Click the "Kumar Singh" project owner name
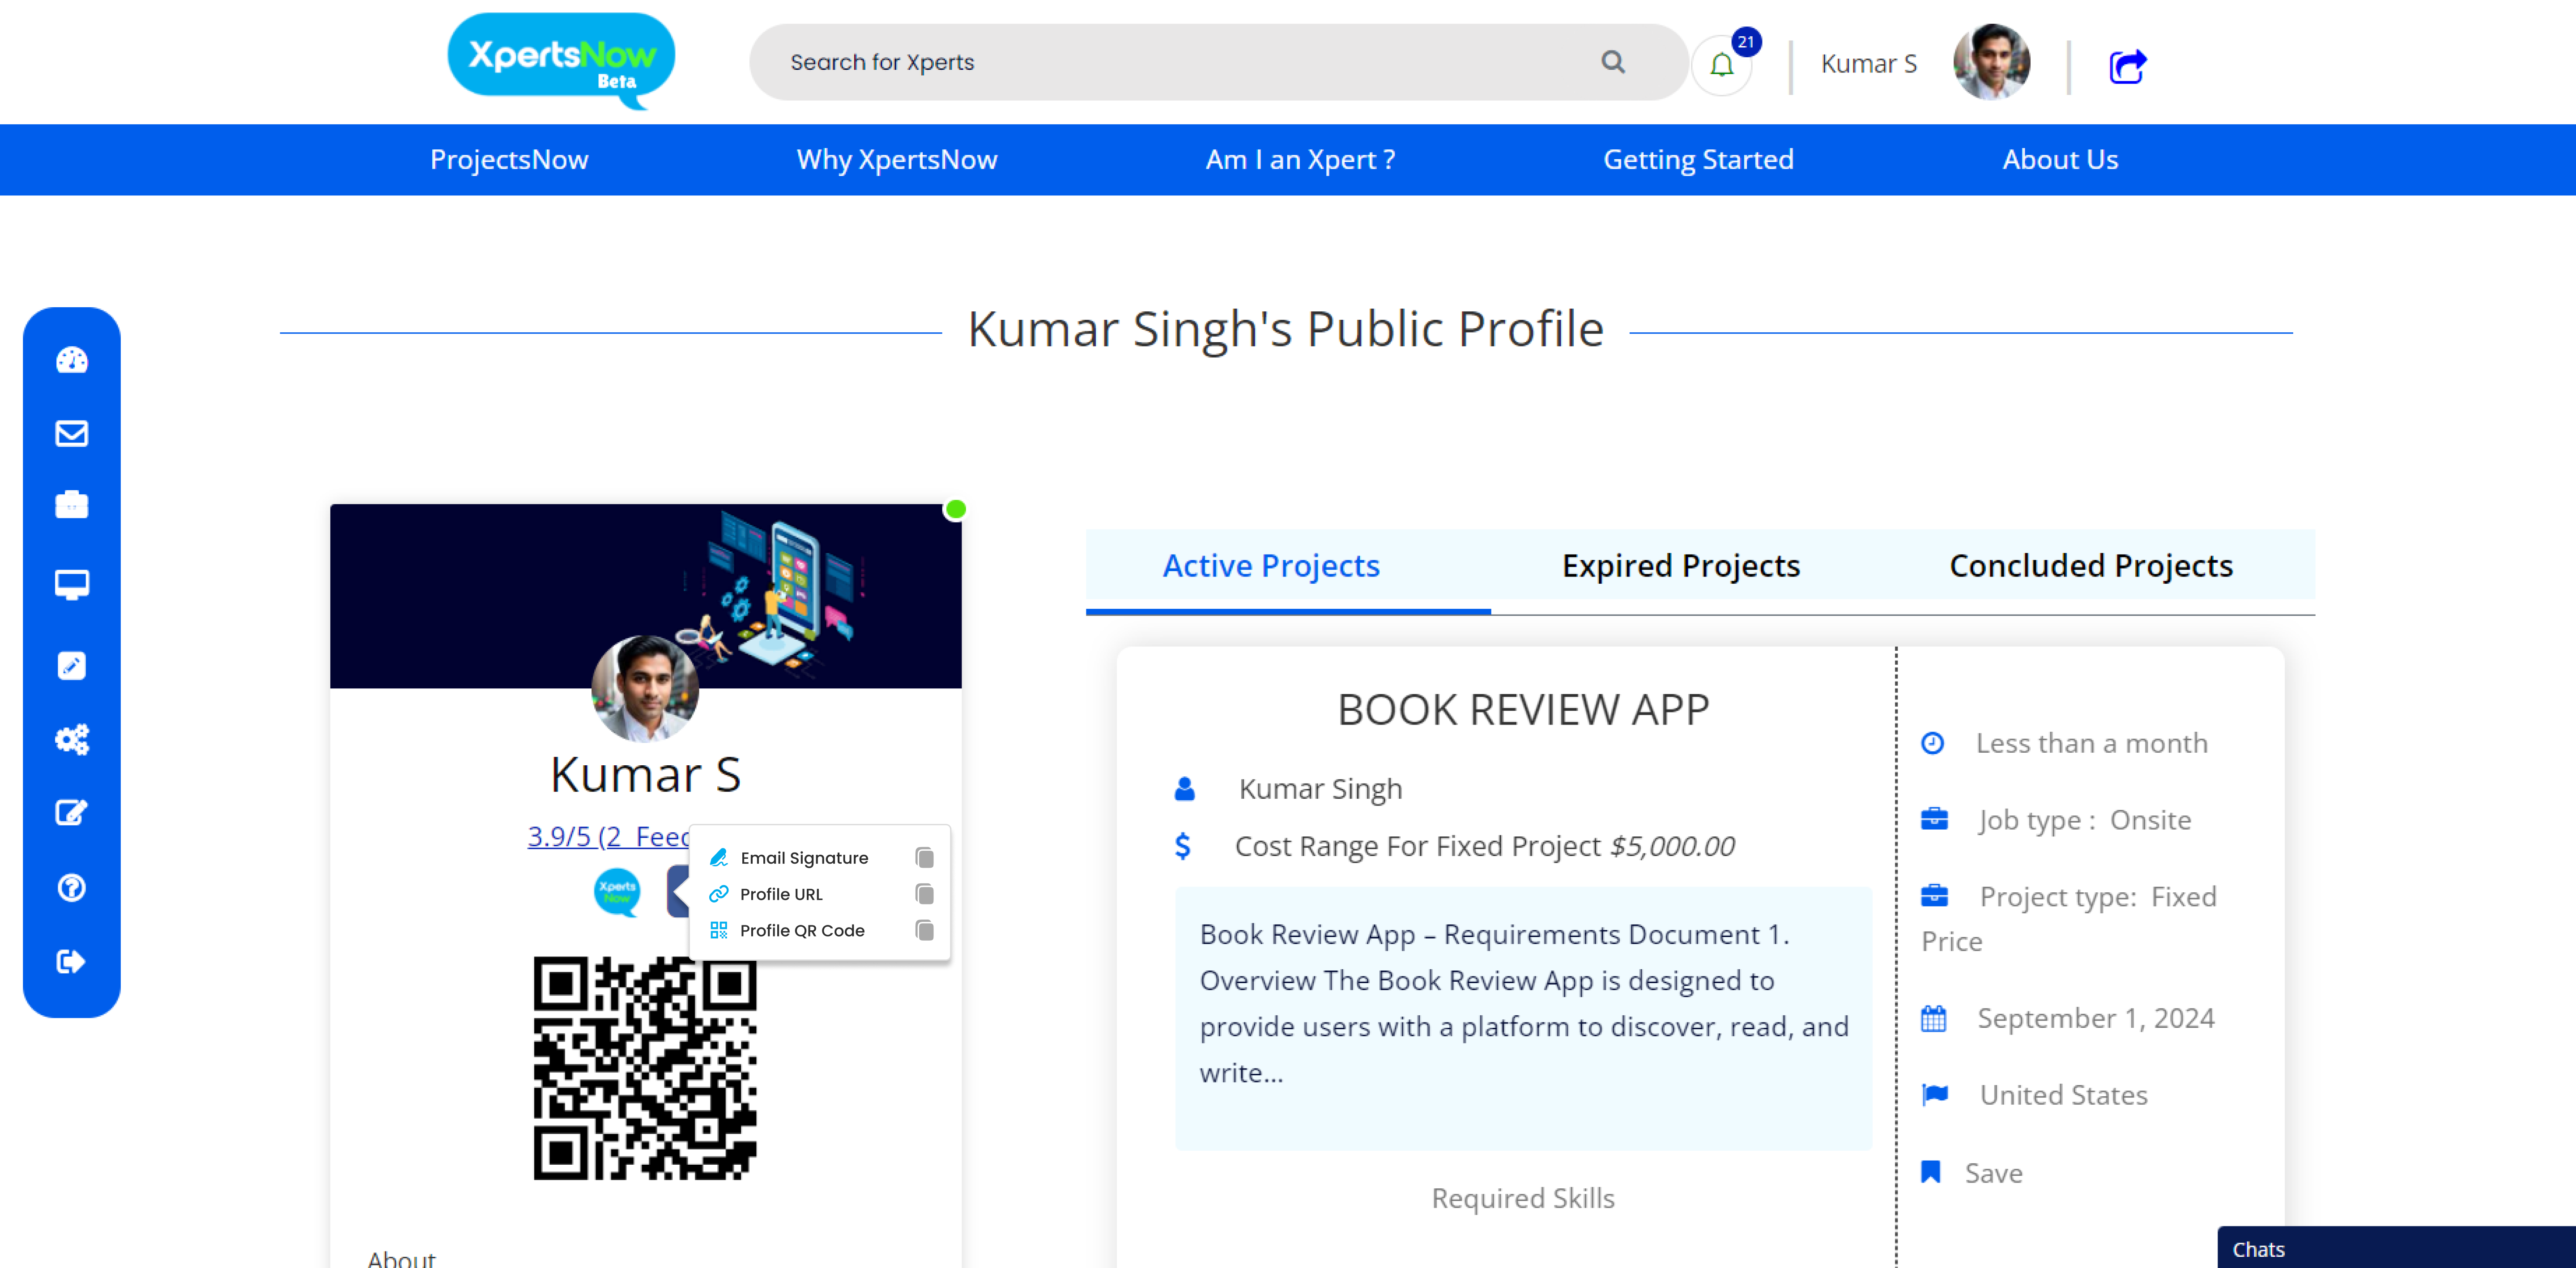2576x1268 pixels. (x=1320, y=789)
